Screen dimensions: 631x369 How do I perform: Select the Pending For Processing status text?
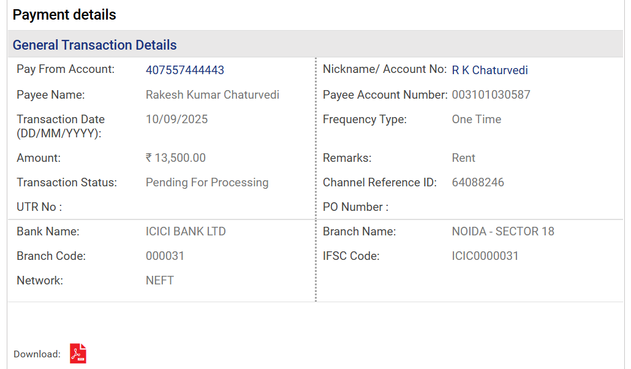click(x=207, y=183)
